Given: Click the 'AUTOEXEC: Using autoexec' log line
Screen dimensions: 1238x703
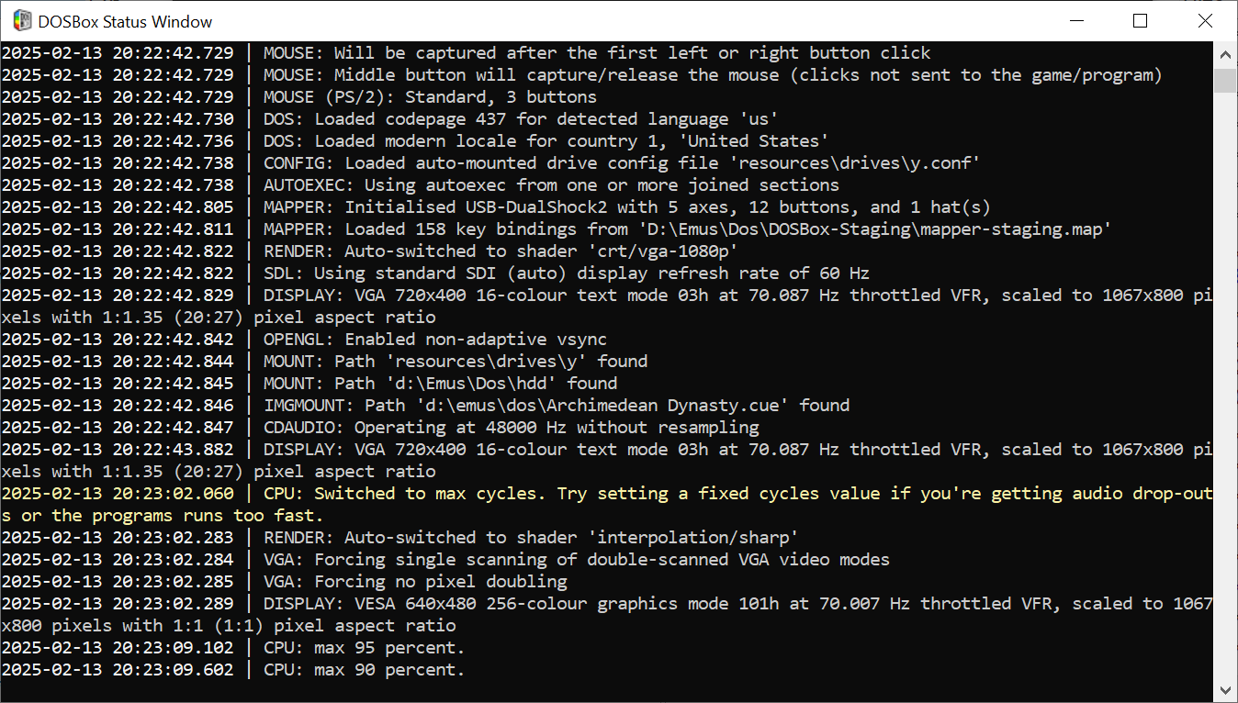Looking at the screenshot, I should (x=420, y=184).
